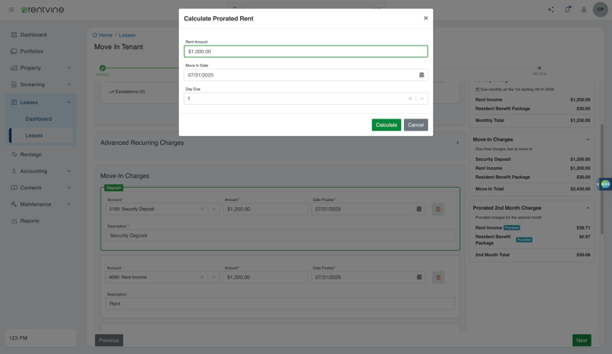
Task: Click the Calculate button
Action: click(386, 125)
